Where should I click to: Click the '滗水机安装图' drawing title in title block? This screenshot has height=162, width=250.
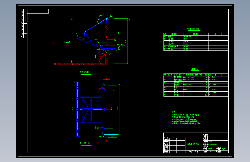(193, 144)
